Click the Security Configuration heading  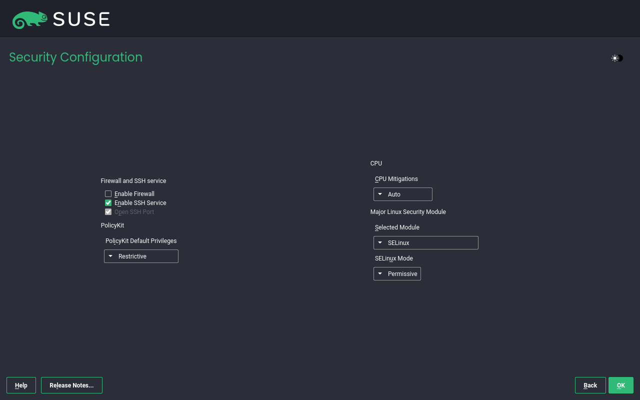pos(75,57)
